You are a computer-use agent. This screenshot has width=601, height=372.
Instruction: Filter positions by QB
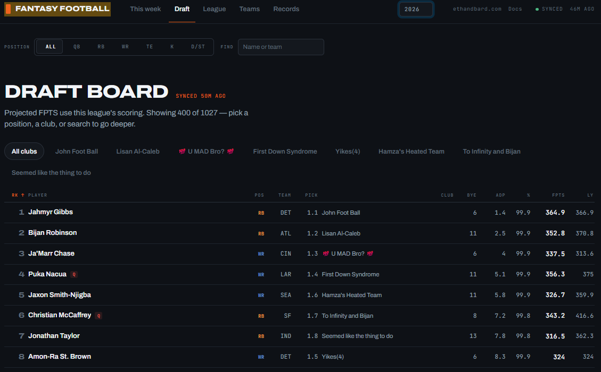pyautogui.click(x=77, y=47)
